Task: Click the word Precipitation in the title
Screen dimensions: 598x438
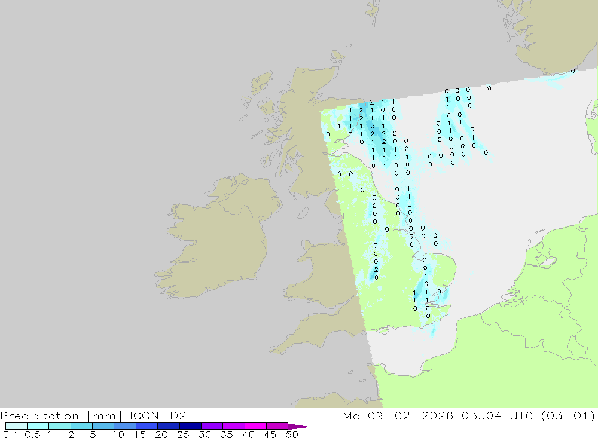Action: (x=39, y=415)
